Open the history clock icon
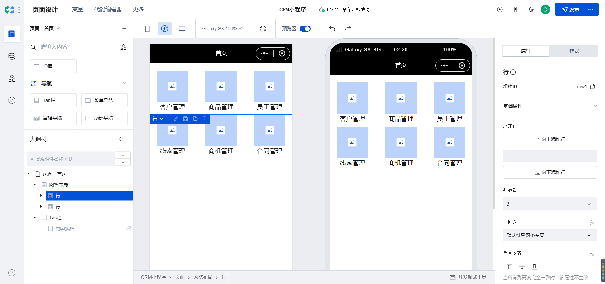 pyautogui.click(x=500, y=9)
